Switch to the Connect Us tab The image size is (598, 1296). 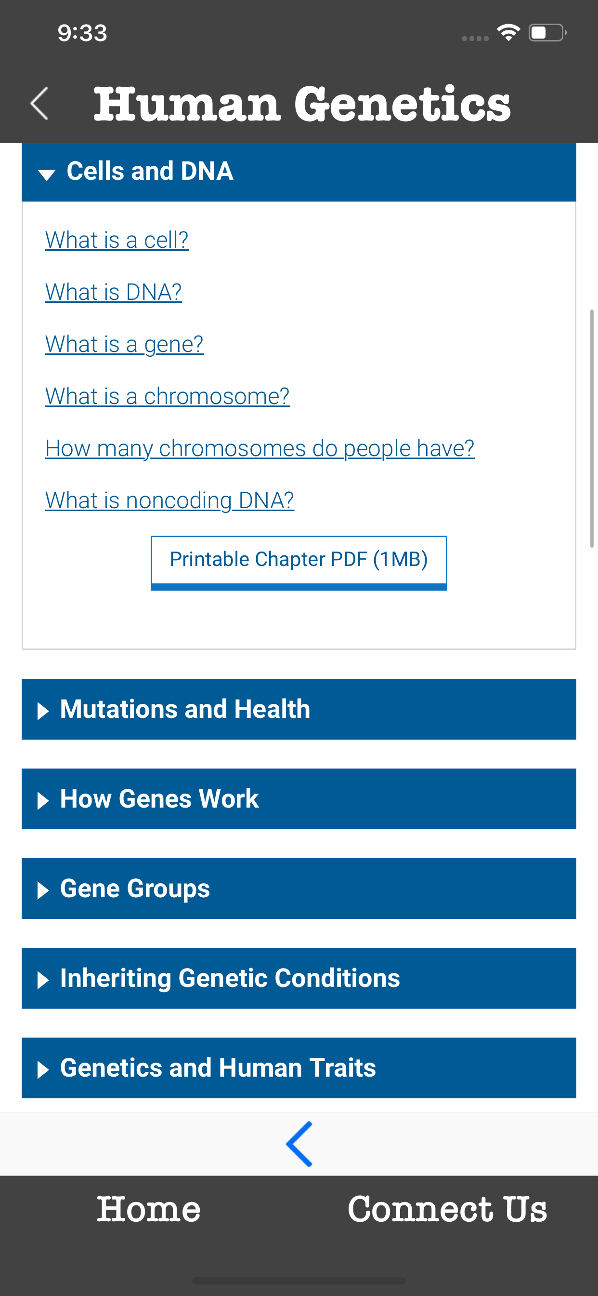[x=447, y=1209]
